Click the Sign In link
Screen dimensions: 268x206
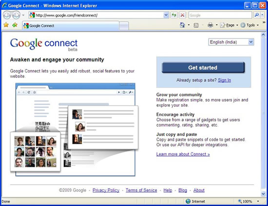224,80
